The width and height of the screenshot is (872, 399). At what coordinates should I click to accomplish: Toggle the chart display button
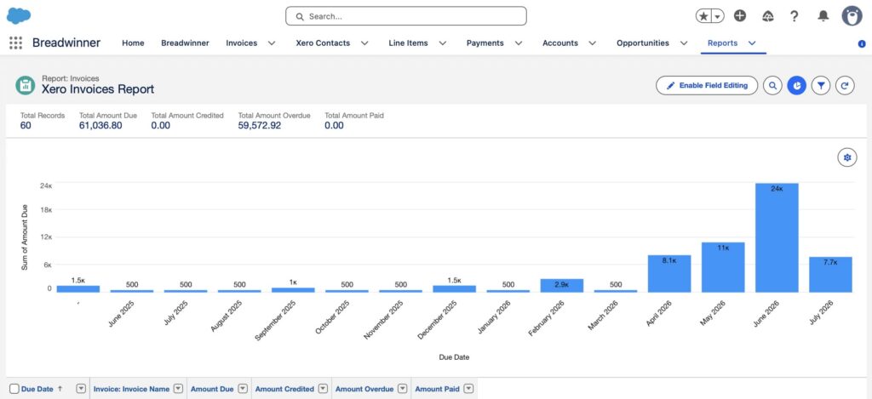point(797,86)
